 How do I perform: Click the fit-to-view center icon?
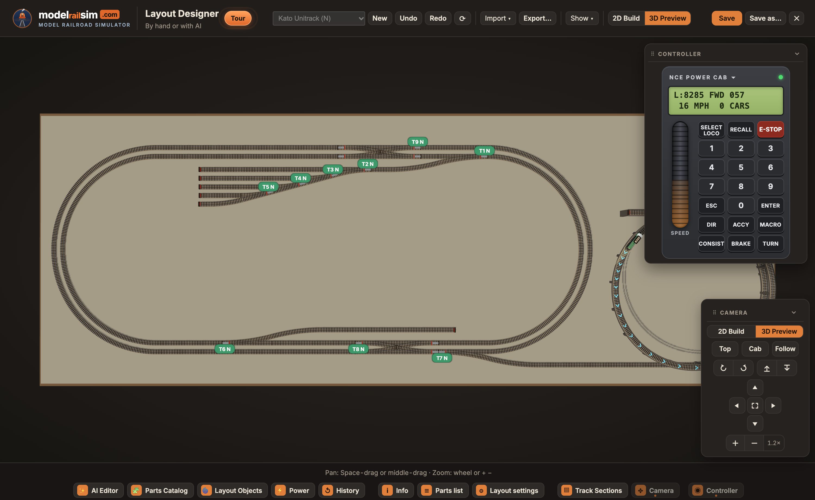tap(755, 405)
